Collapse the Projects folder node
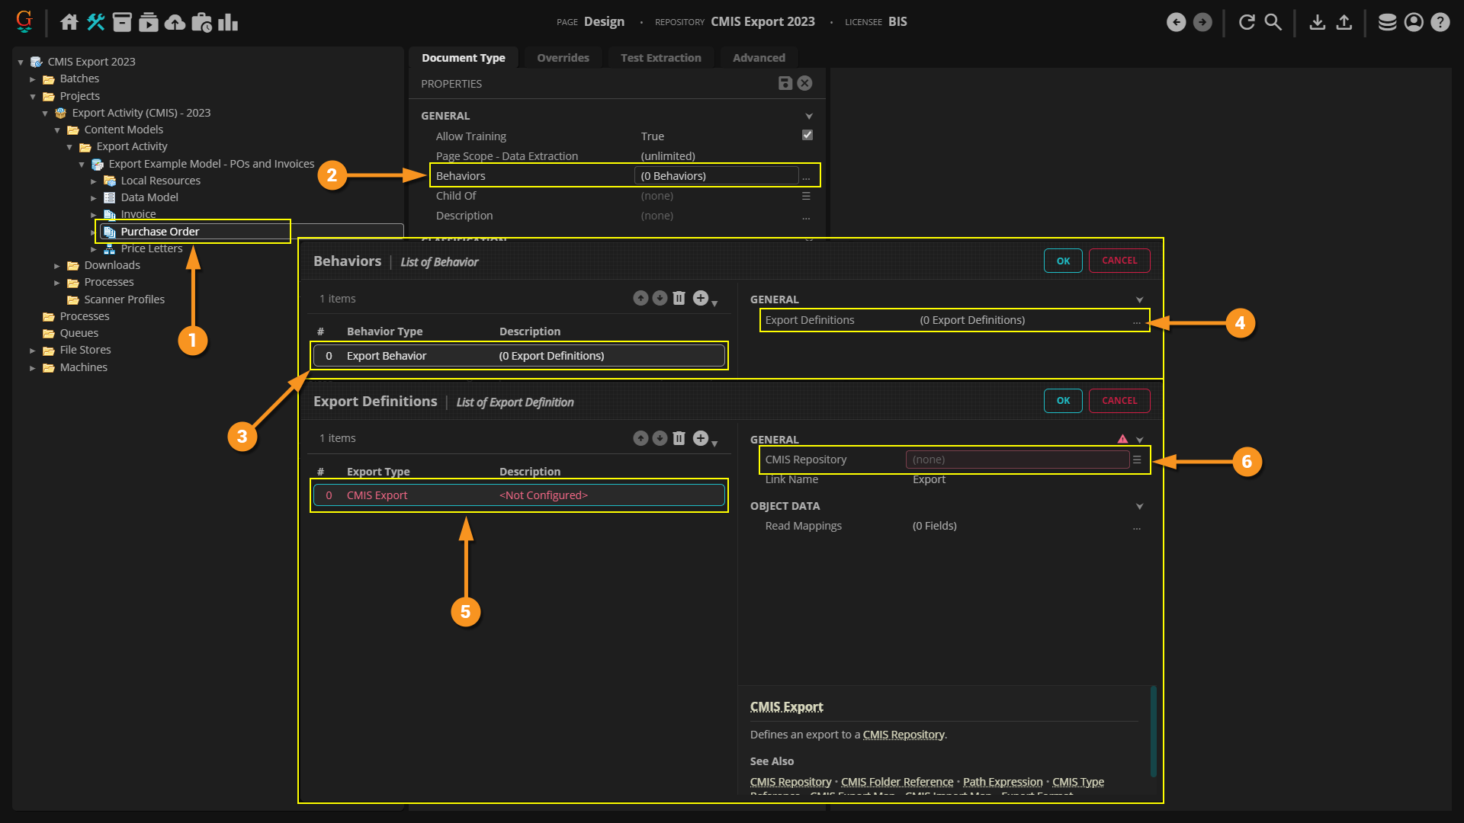1464x823 pixels. 33,97
